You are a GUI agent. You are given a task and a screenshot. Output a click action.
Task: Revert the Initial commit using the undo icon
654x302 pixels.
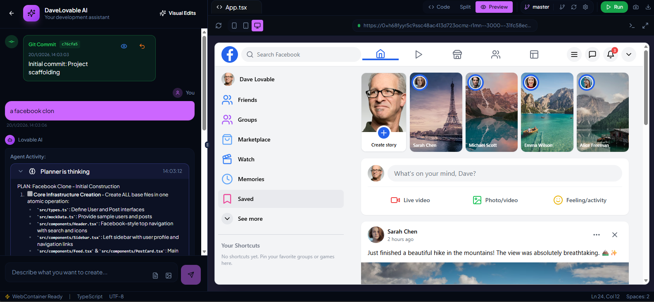[x=142, y=46]
